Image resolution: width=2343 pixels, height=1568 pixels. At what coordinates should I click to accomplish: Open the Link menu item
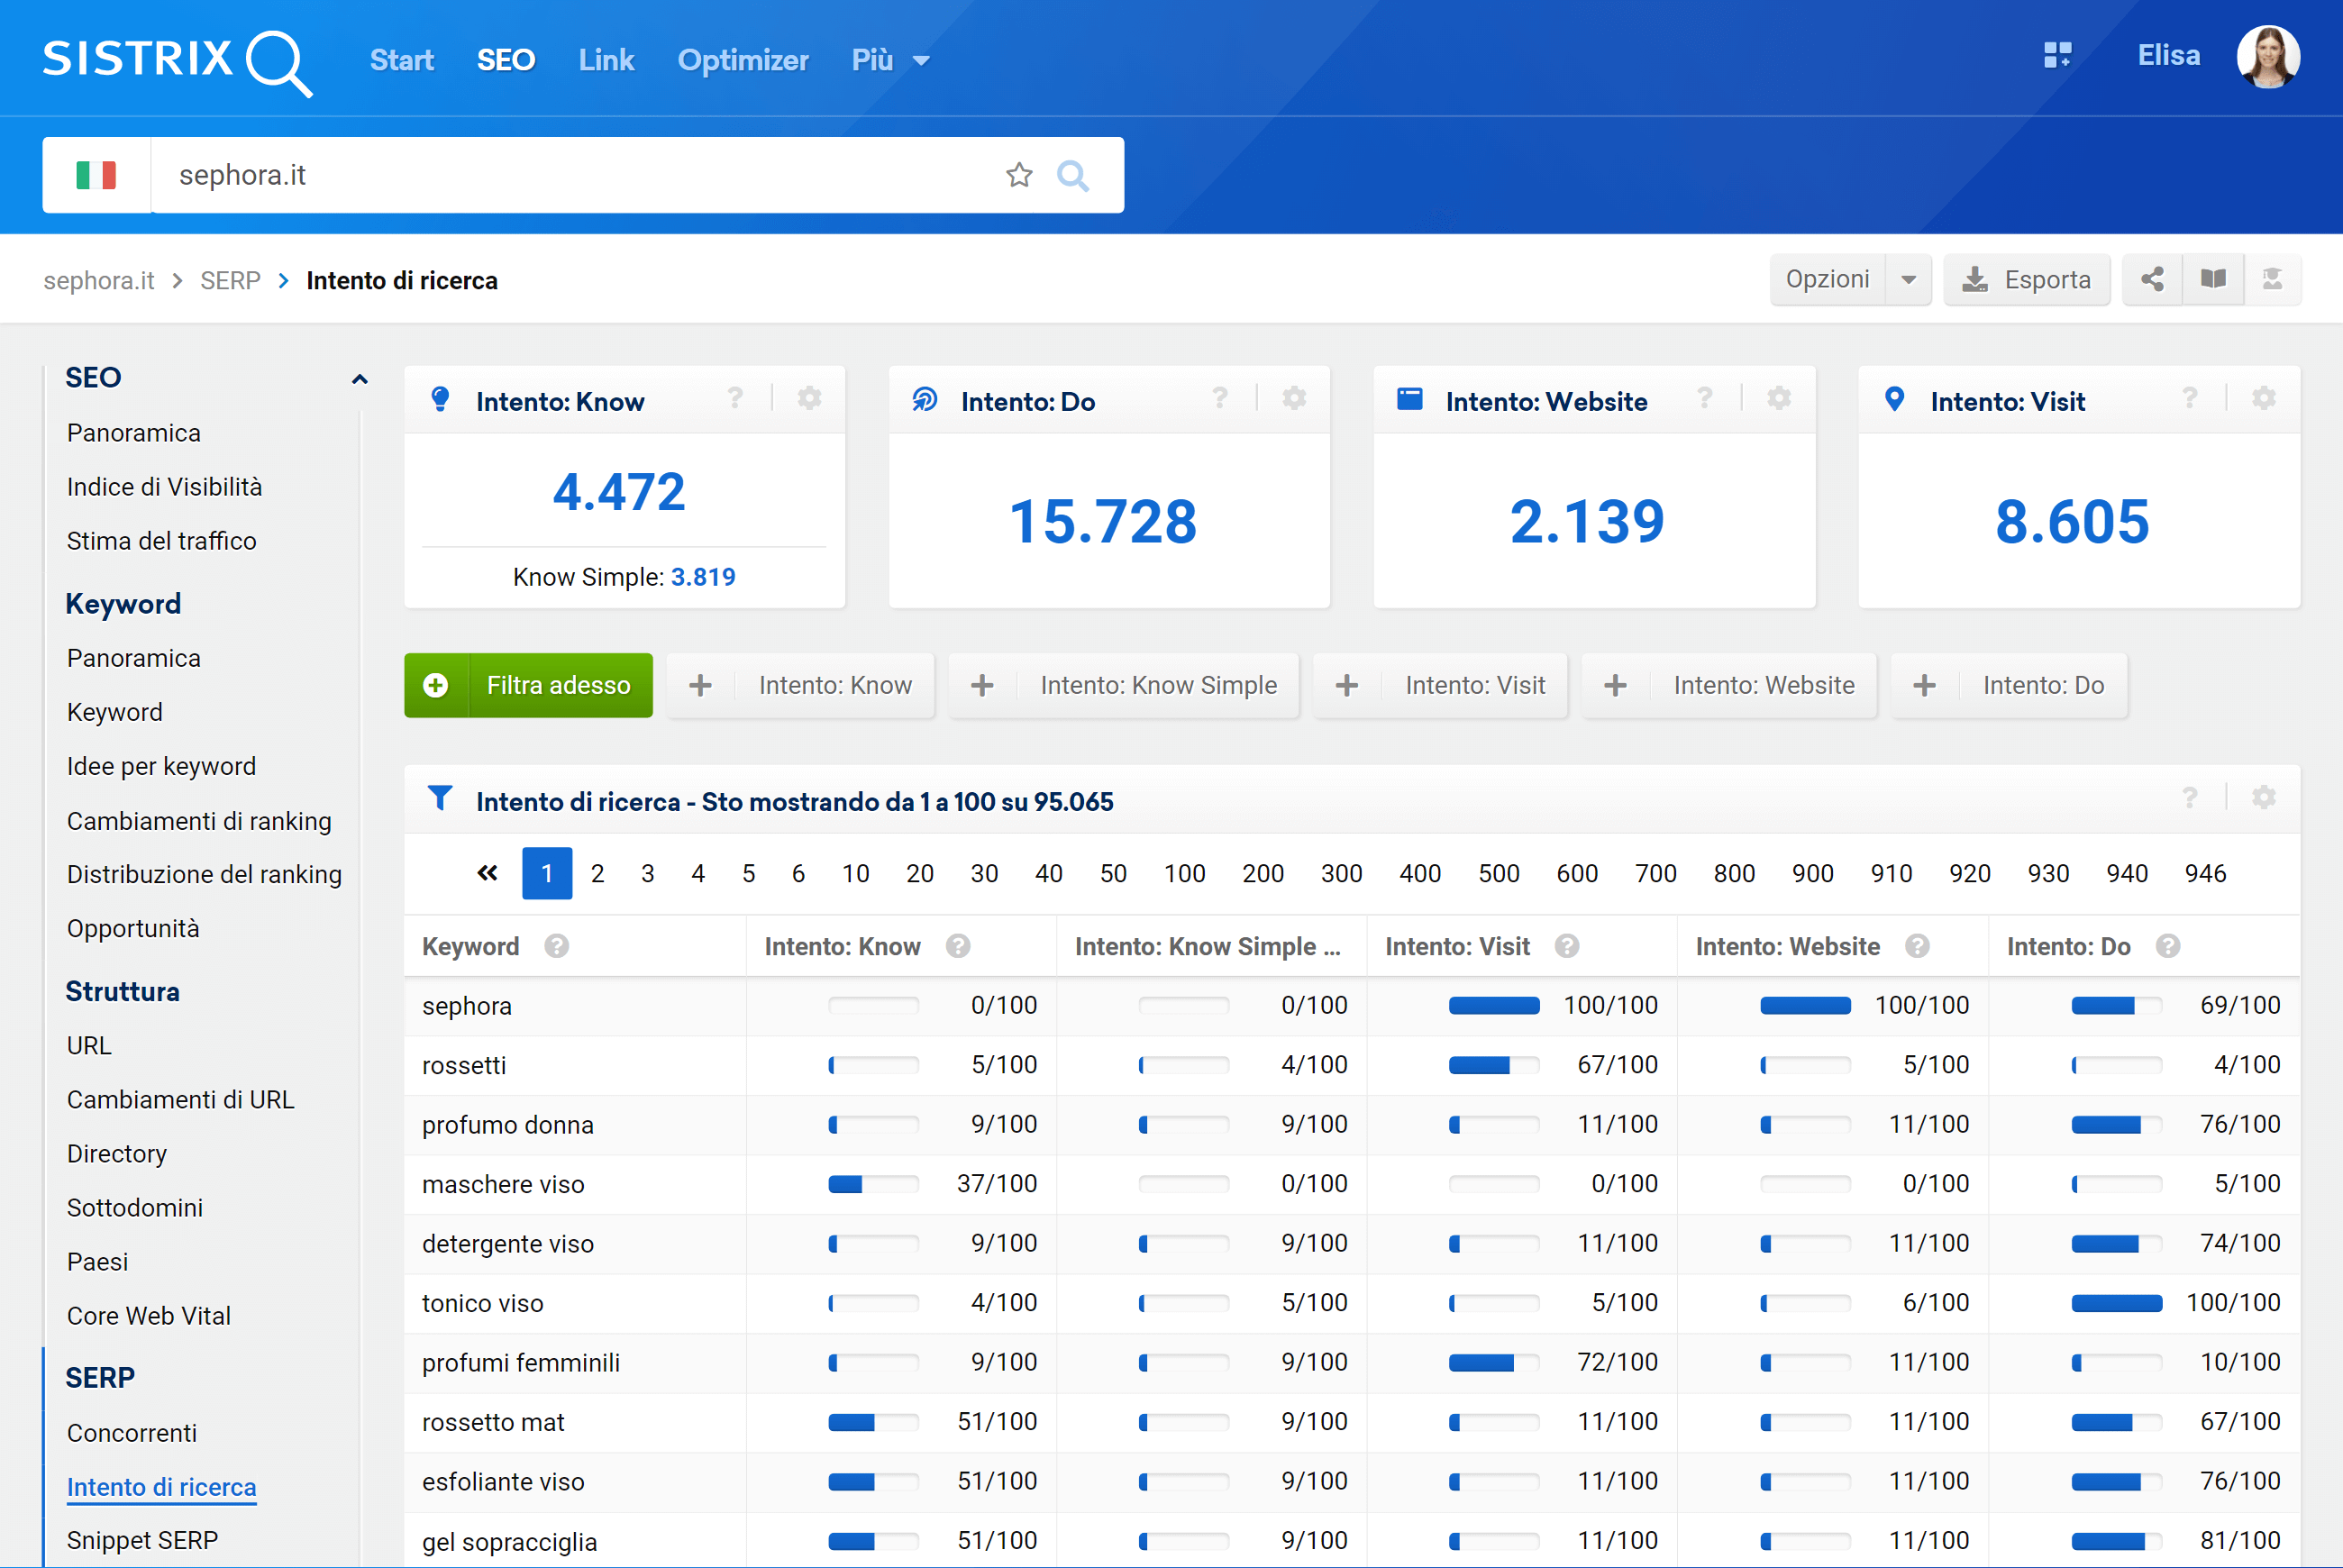[x=606, y=60]
